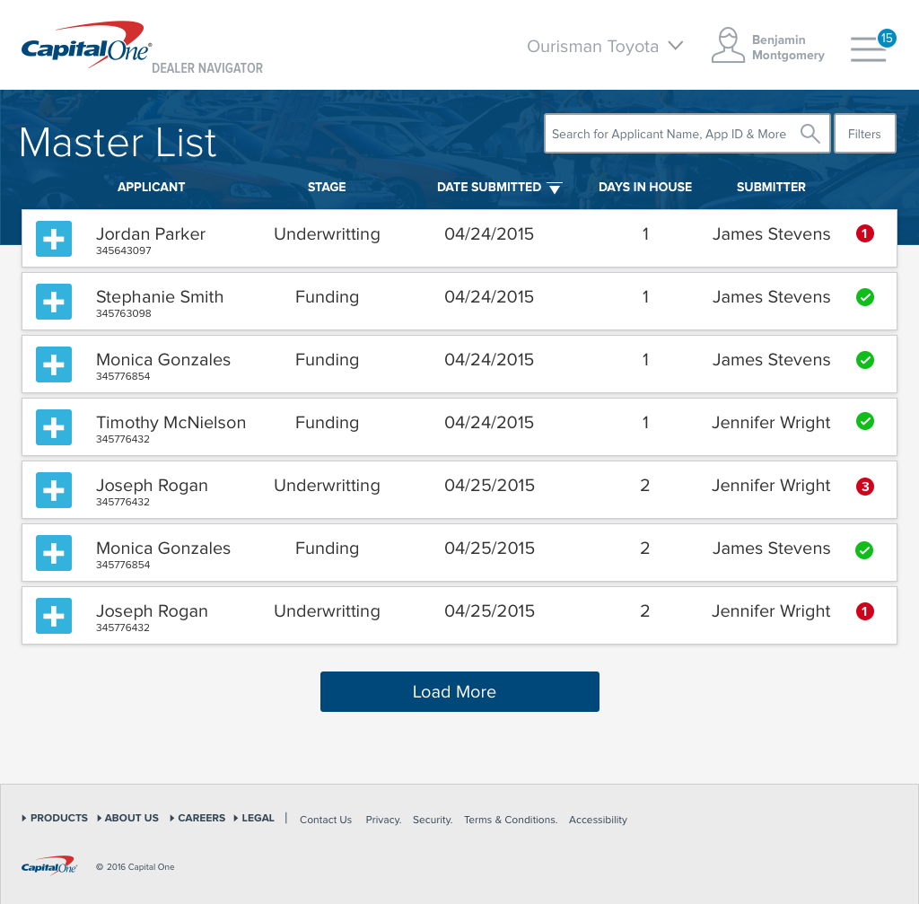
Task: Expand Monica Gonzales 04/25/2015 row
Action: (x=54, y=552)
